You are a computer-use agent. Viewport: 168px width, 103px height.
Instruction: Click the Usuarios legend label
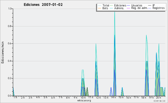137,5
